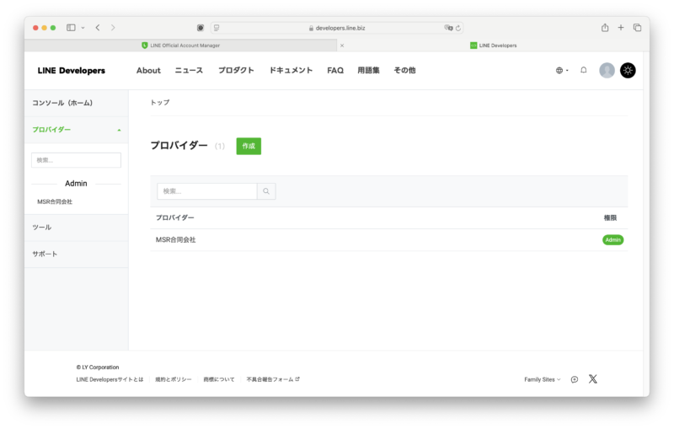Show tab overview icon in Safari
This screenshot has width=674, height=429.
pos(637,28)
